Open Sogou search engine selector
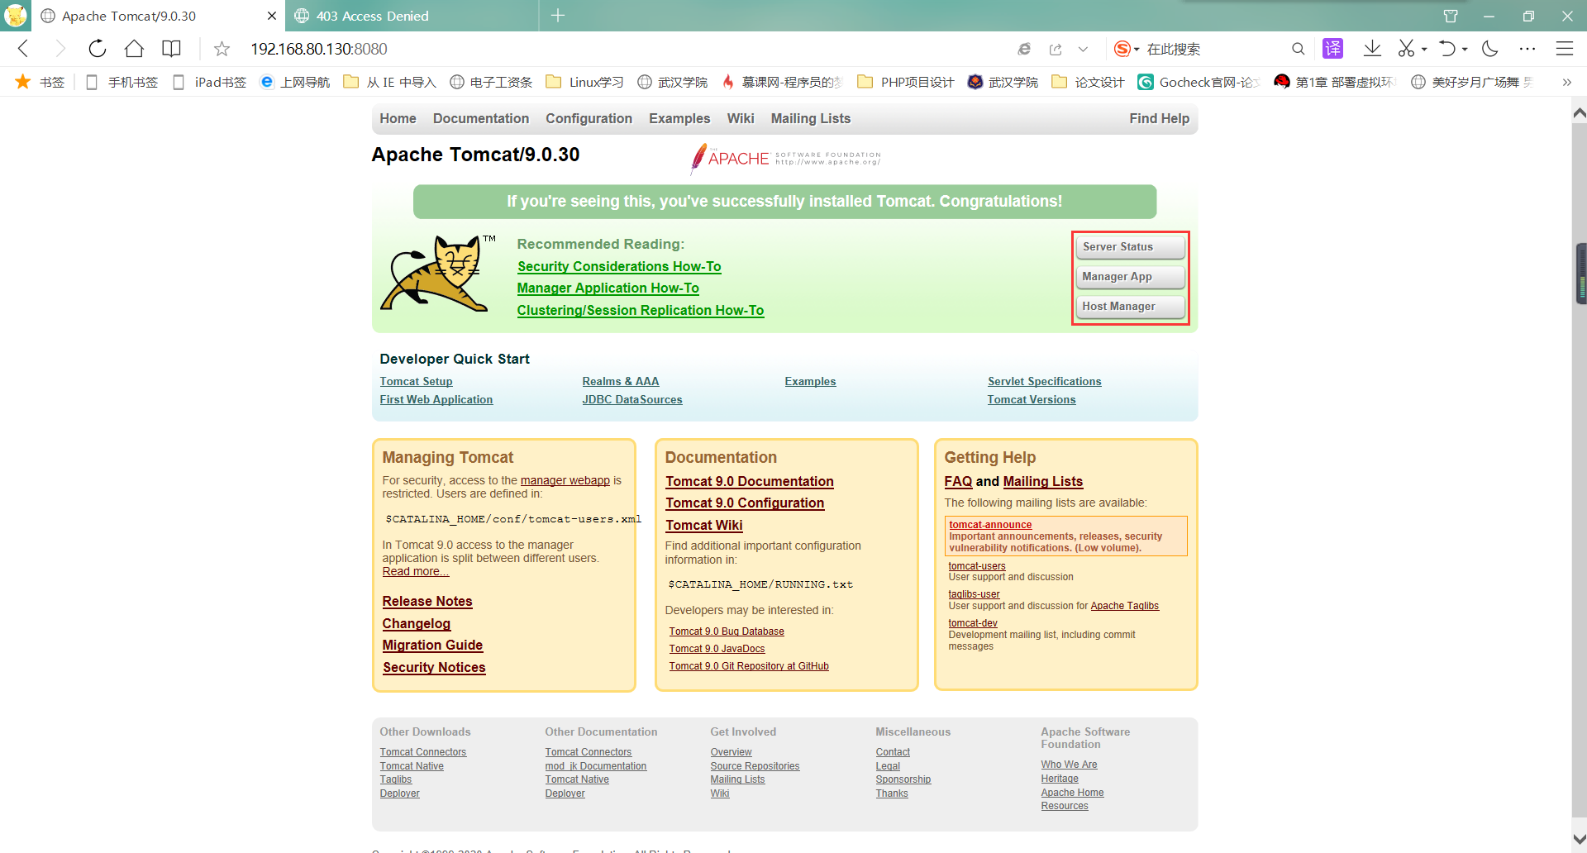The image size is (1587, 853). tap(1126, 49)
